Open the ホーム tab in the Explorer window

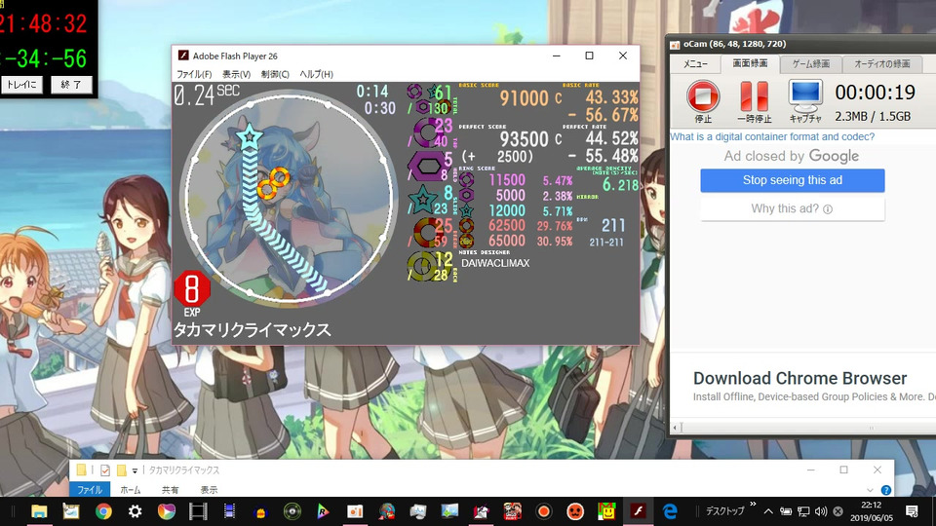click(130, 490)
